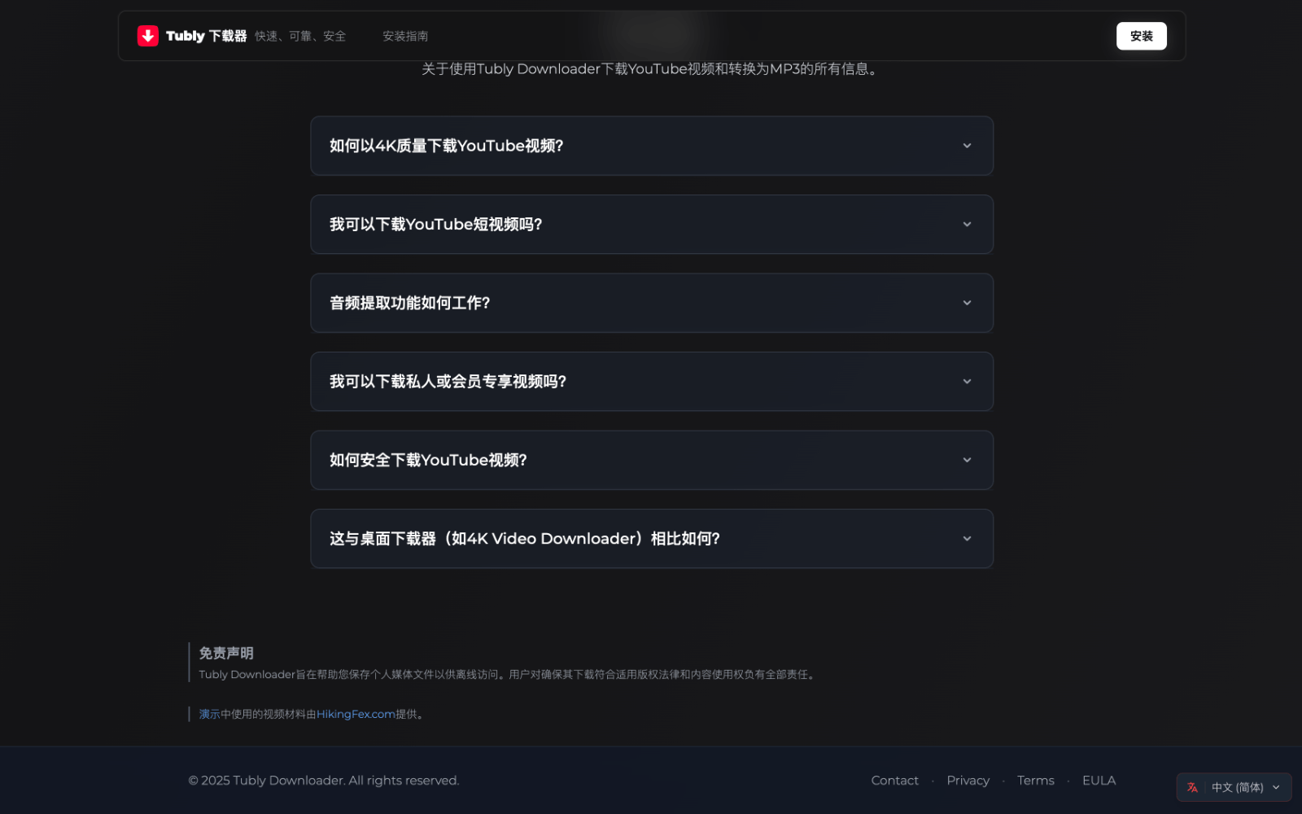Expand the 如何安全下载YouTube视频 question
Screen dimensions: 1302x814
click(x=652, y=460)
